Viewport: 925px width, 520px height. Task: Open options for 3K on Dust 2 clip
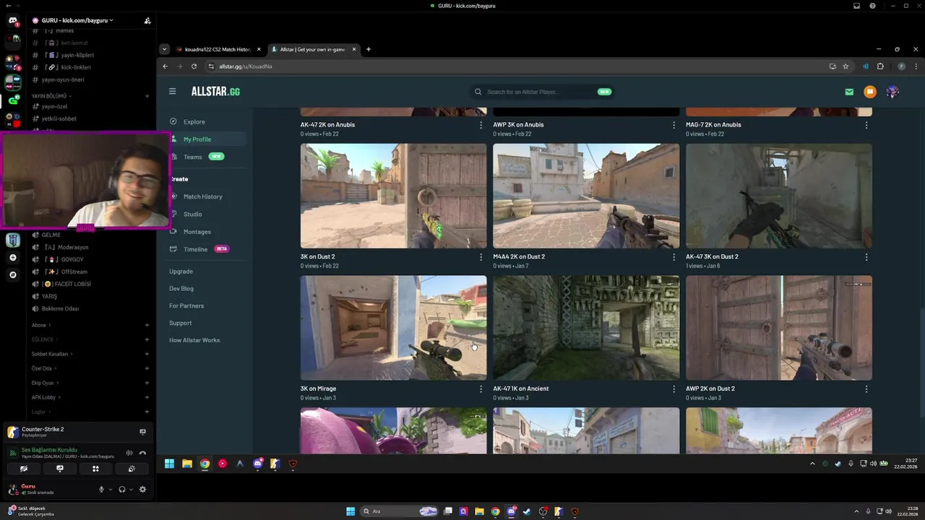click(x=481, y=257)
